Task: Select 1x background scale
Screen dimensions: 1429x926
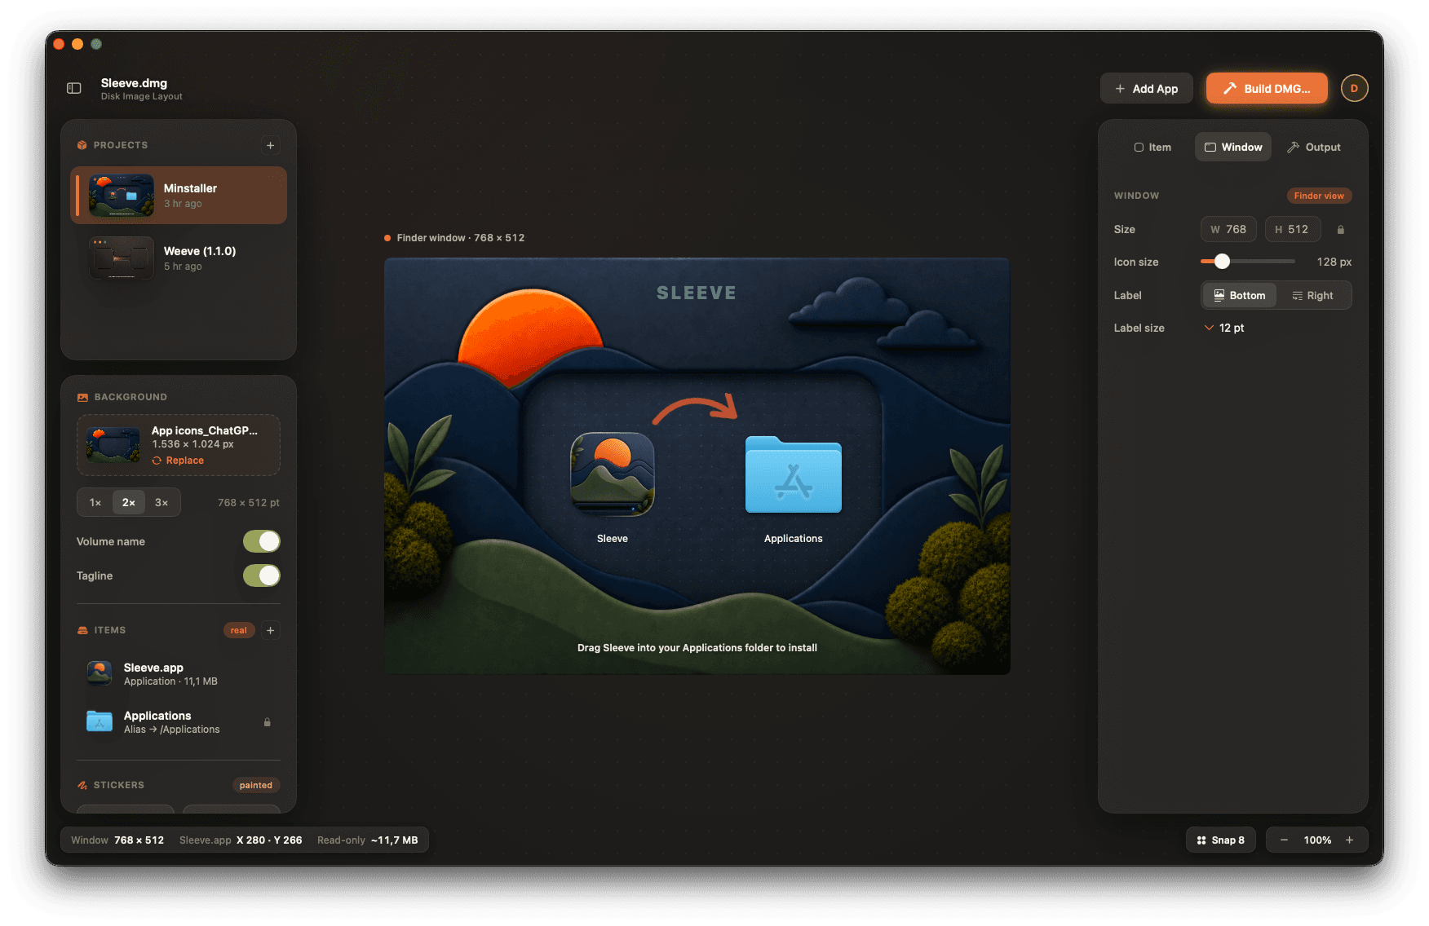Action: click(x=95, y=502)
